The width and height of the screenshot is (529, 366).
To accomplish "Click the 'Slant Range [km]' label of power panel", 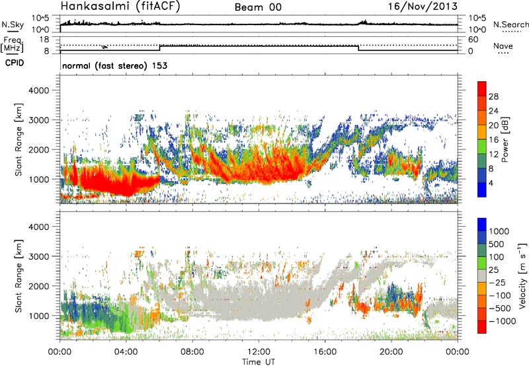I will [19, 139].
